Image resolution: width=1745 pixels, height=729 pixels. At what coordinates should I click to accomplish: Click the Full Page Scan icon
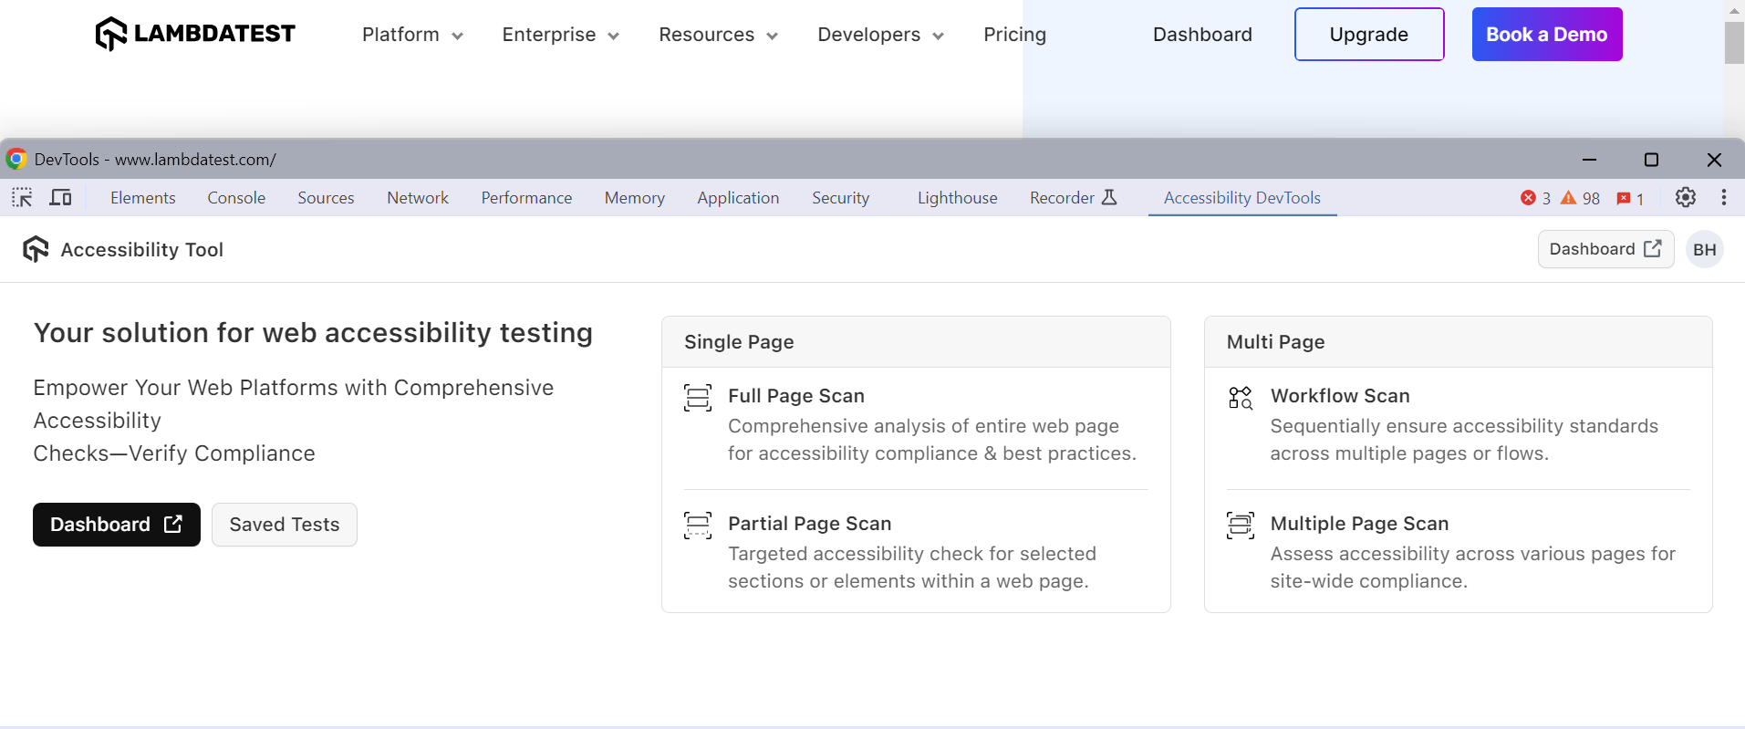(x=698, y=398)
